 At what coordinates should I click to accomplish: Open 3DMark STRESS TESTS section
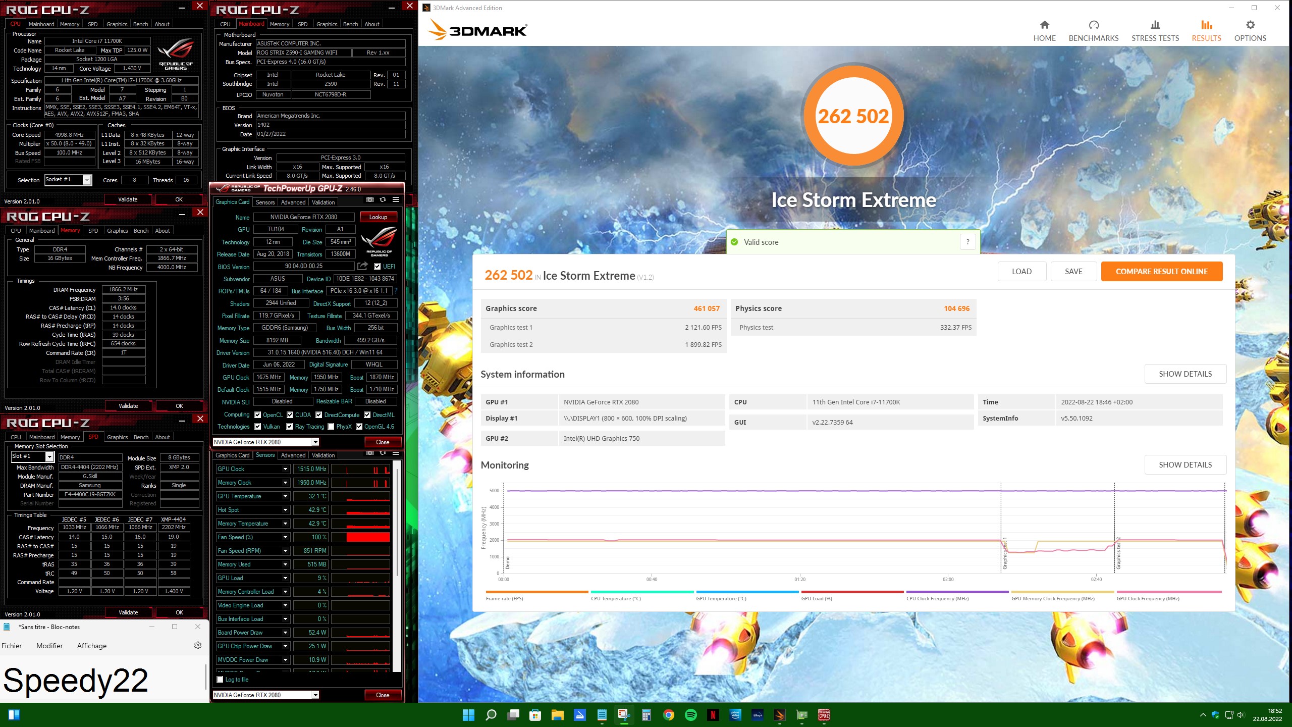tap(1155, 31)
